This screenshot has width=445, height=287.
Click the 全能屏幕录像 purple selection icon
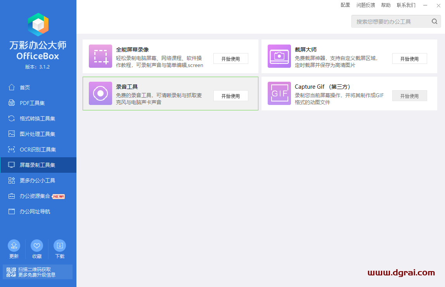click(x=100, y=56)
